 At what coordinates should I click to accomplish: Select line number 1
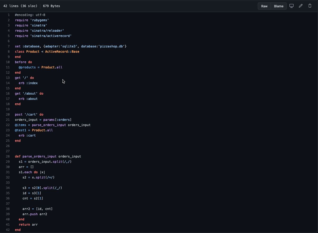pos(9,15)
